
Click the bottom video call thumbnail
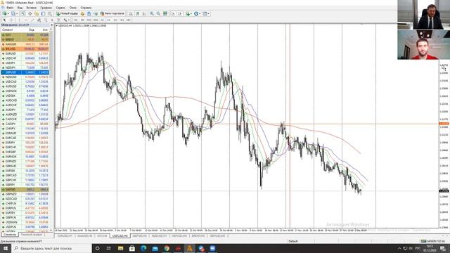(x=423, y=45)
